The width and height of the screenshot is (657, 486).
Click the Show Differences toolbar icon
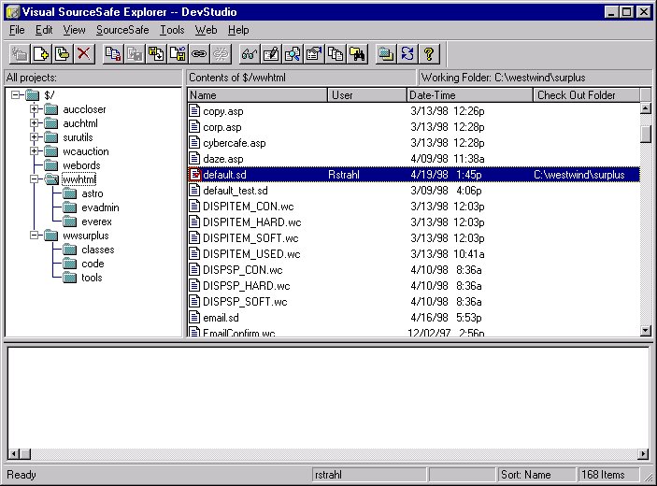point(293,53)
